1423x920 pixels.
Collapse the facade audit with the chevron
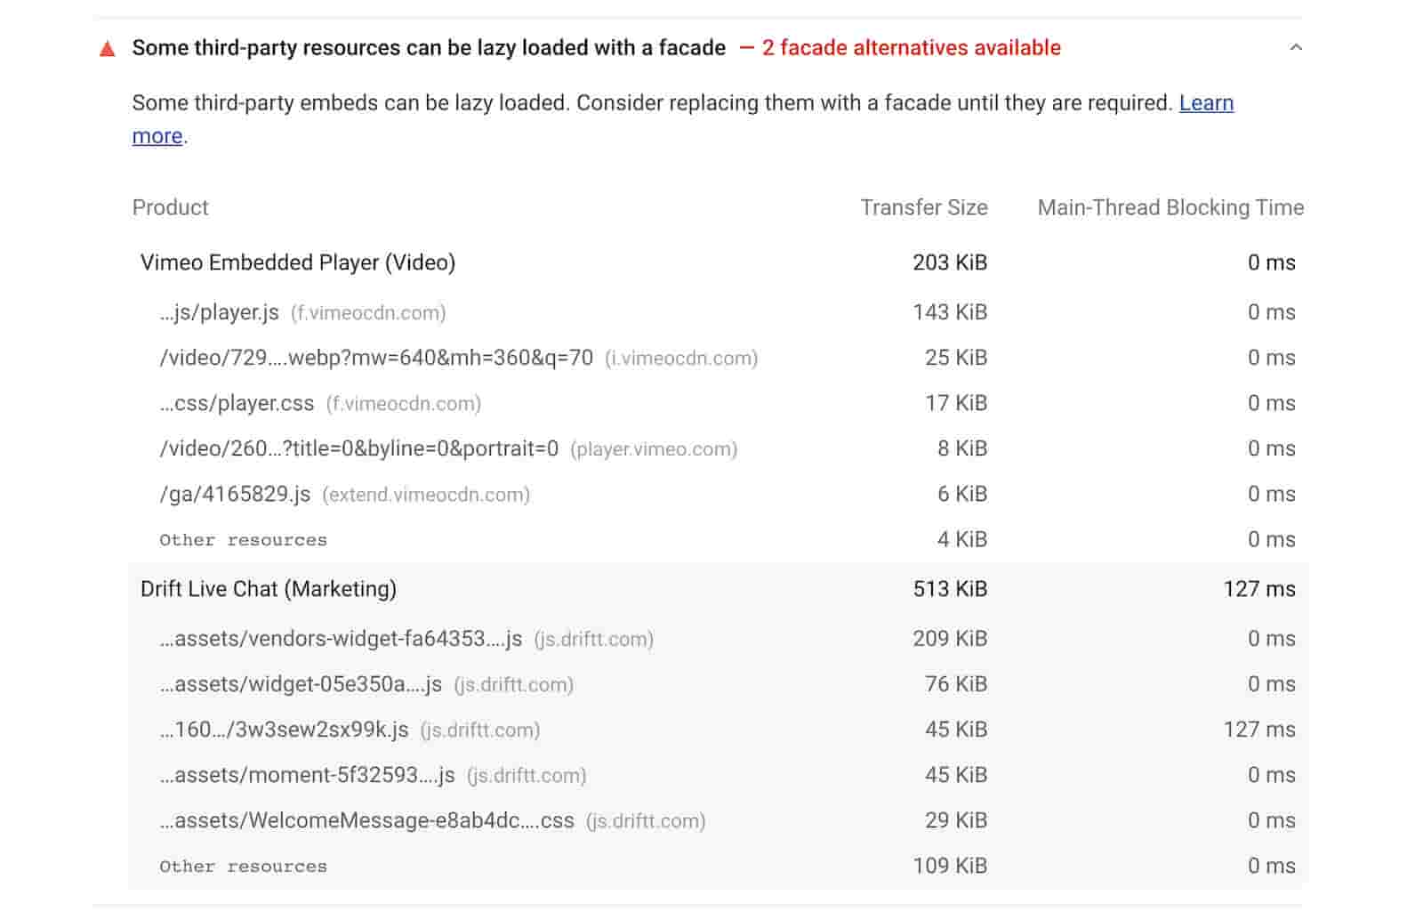1296,46
